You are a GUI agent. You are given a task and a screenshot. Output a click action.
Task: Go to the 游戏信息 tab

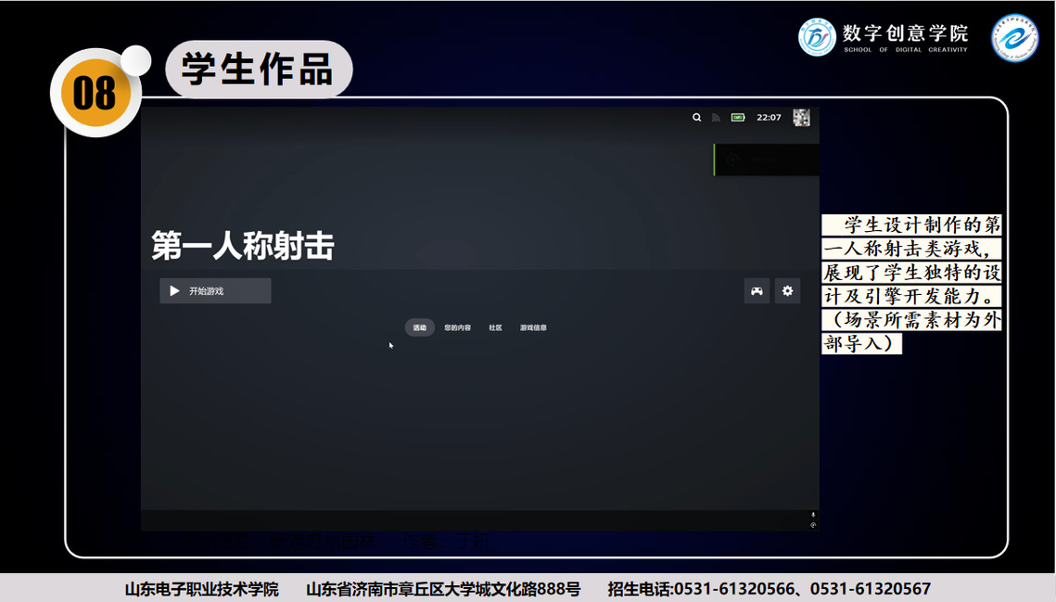pos(533,327)
